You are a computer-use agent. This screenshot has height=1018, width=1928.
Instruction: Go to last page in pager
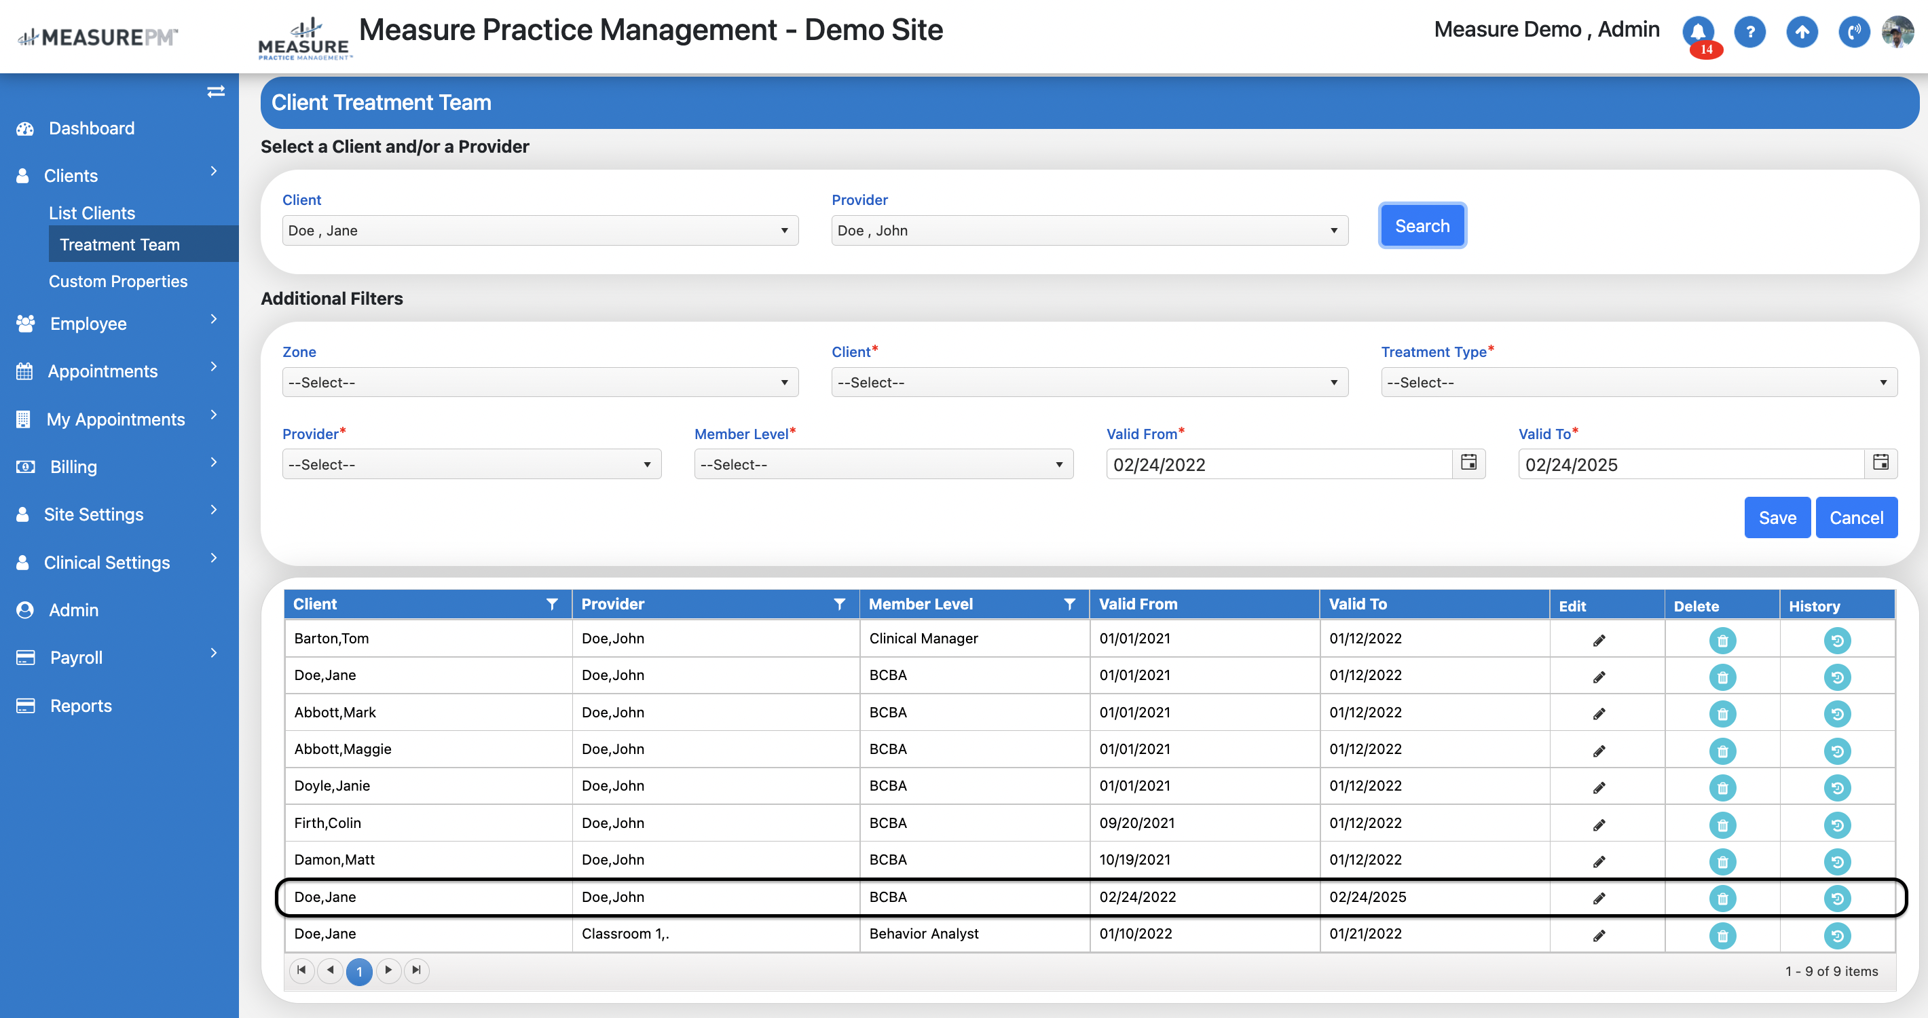[417, 970]
